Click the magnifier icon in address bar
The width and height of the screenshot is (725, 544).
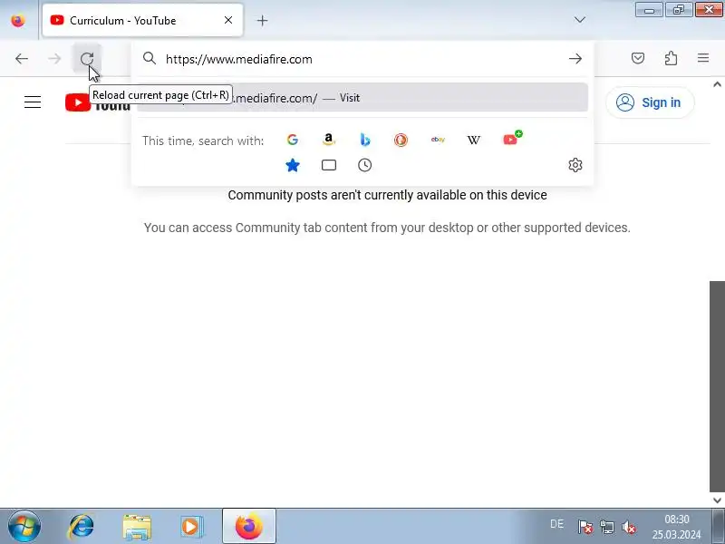click(150, 58)
